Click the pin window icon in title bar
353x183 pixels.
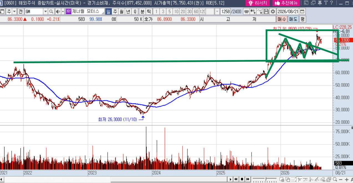[320, 3]
